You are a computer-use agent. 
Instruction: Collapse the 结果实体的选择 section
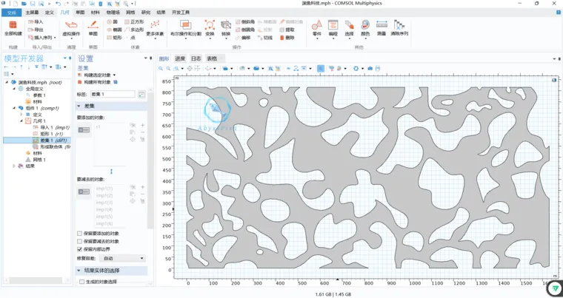(79, 270)
